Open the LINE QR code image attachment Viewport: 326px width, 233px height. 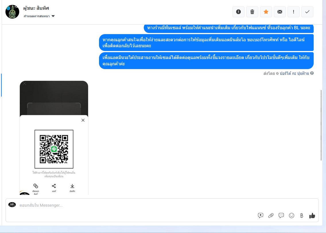[54, 138]
